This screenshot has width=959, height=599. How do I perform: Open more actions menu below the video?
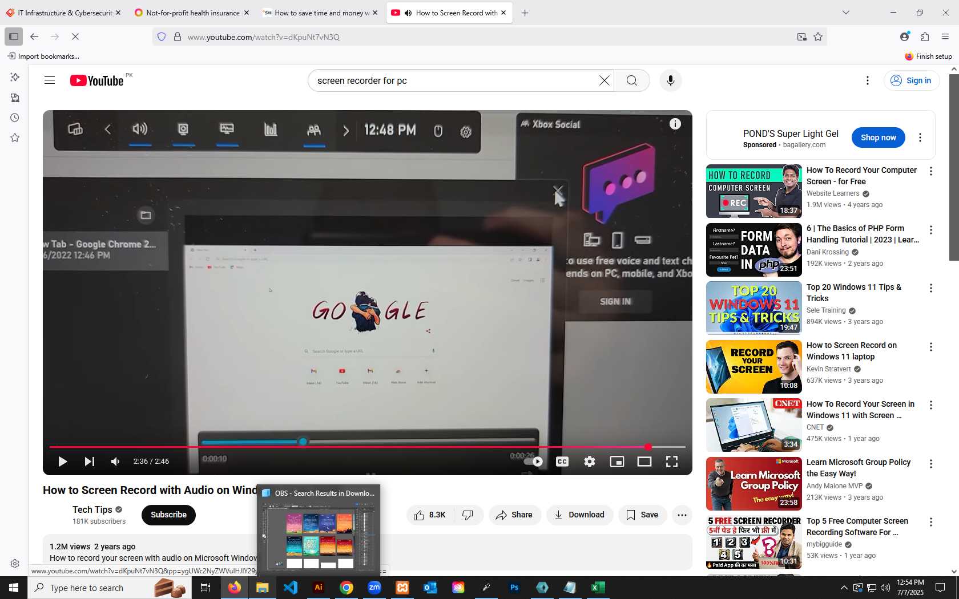(x=682, y=515)
